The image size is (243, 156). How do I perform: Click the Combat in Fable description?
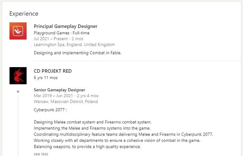coord(77,53)
